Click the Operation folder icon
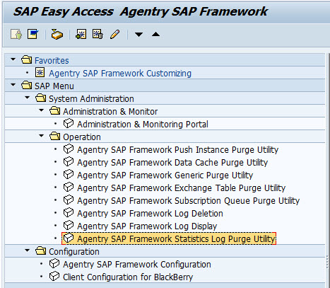Screen dimensions: 330x288 (x=54, y=136)
